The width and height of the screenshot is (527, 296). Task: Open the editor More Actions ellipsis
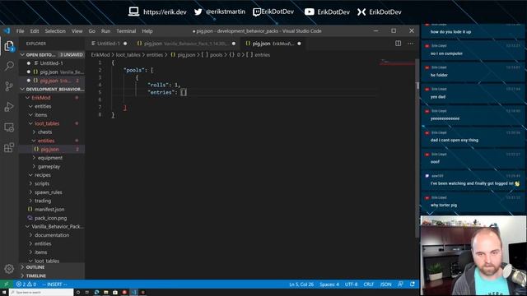coord(410,44)
